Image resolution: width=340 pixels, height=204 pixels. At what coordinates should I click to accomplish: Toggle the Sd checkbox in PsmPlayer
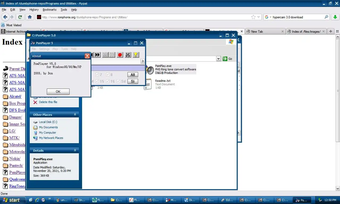coord(118,81)
